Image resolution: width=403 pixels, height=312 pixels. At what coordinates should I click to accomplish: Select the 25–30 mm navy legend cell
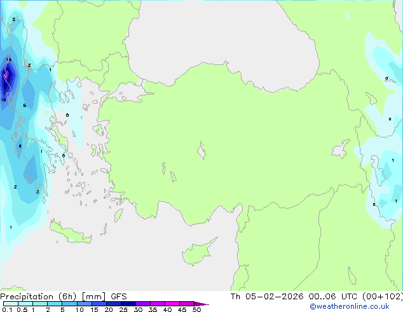click(x=128, y=304)
